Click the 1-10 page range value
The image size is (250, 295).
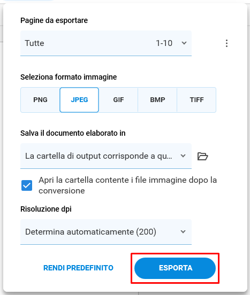click(164, 43)
